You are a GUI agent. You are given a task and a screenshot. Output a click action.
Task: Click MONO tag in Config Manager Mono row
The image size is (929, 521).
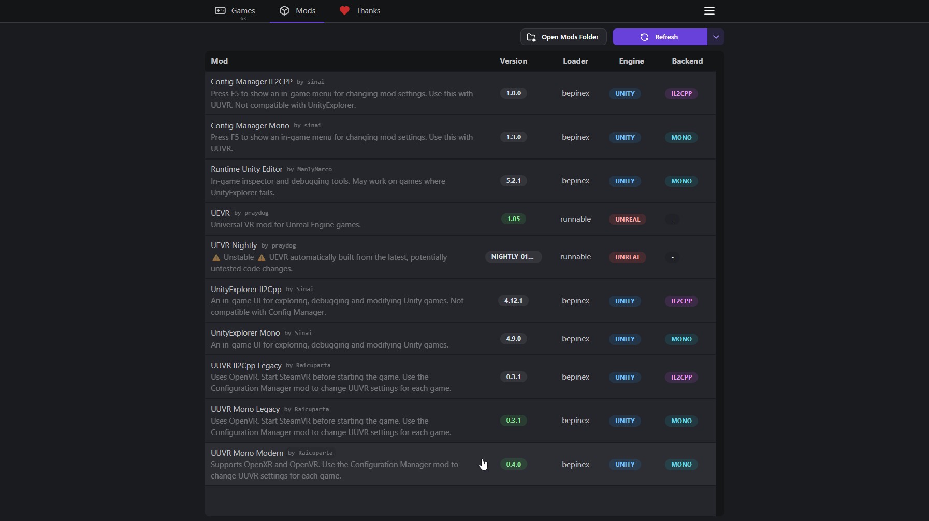tap(681, 138)
